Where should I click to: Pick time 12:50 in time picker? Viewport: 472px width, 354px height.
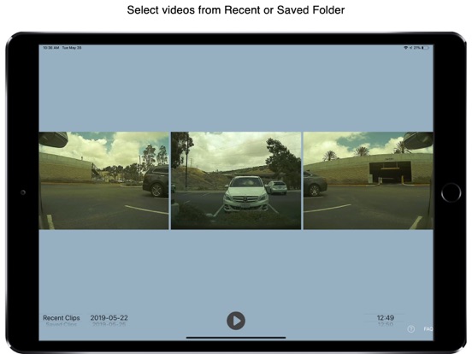click(386, 325)
